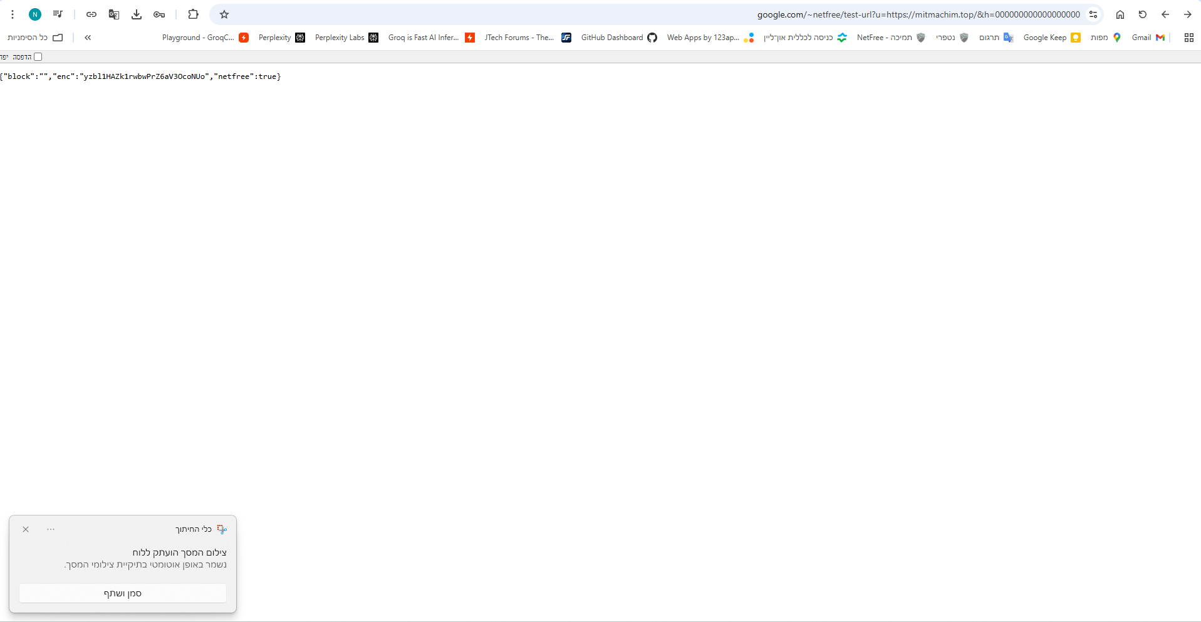Open the apps grid icon
Screen dimensions: 1201x622
pyautogui.click(x=1188, y=38)
